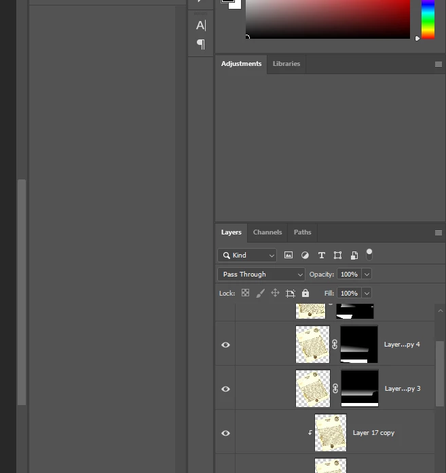
Task: Lock position move icon
Action: (275, 293)
